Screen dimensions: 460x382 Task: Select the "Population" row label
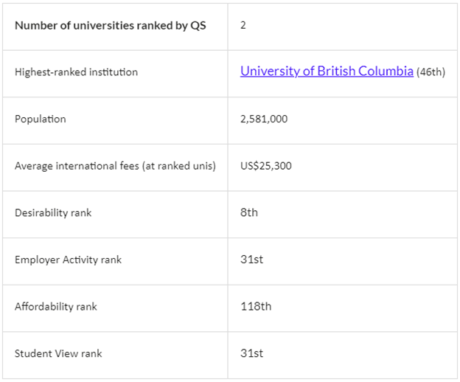coord(40,119)
